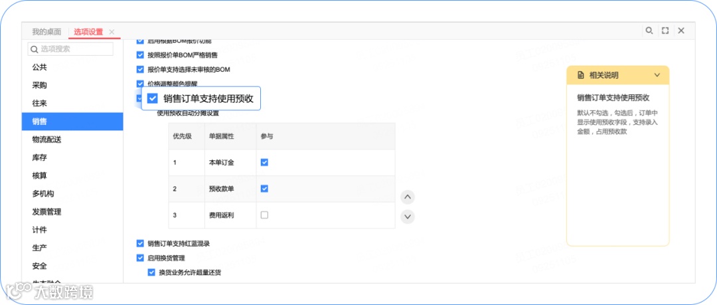
Task: Open 安全 category in sidebar
Action: [72, 266]
